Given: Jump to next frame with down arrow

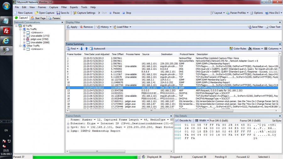Looking at the screenshot, I should pos(81,49).
